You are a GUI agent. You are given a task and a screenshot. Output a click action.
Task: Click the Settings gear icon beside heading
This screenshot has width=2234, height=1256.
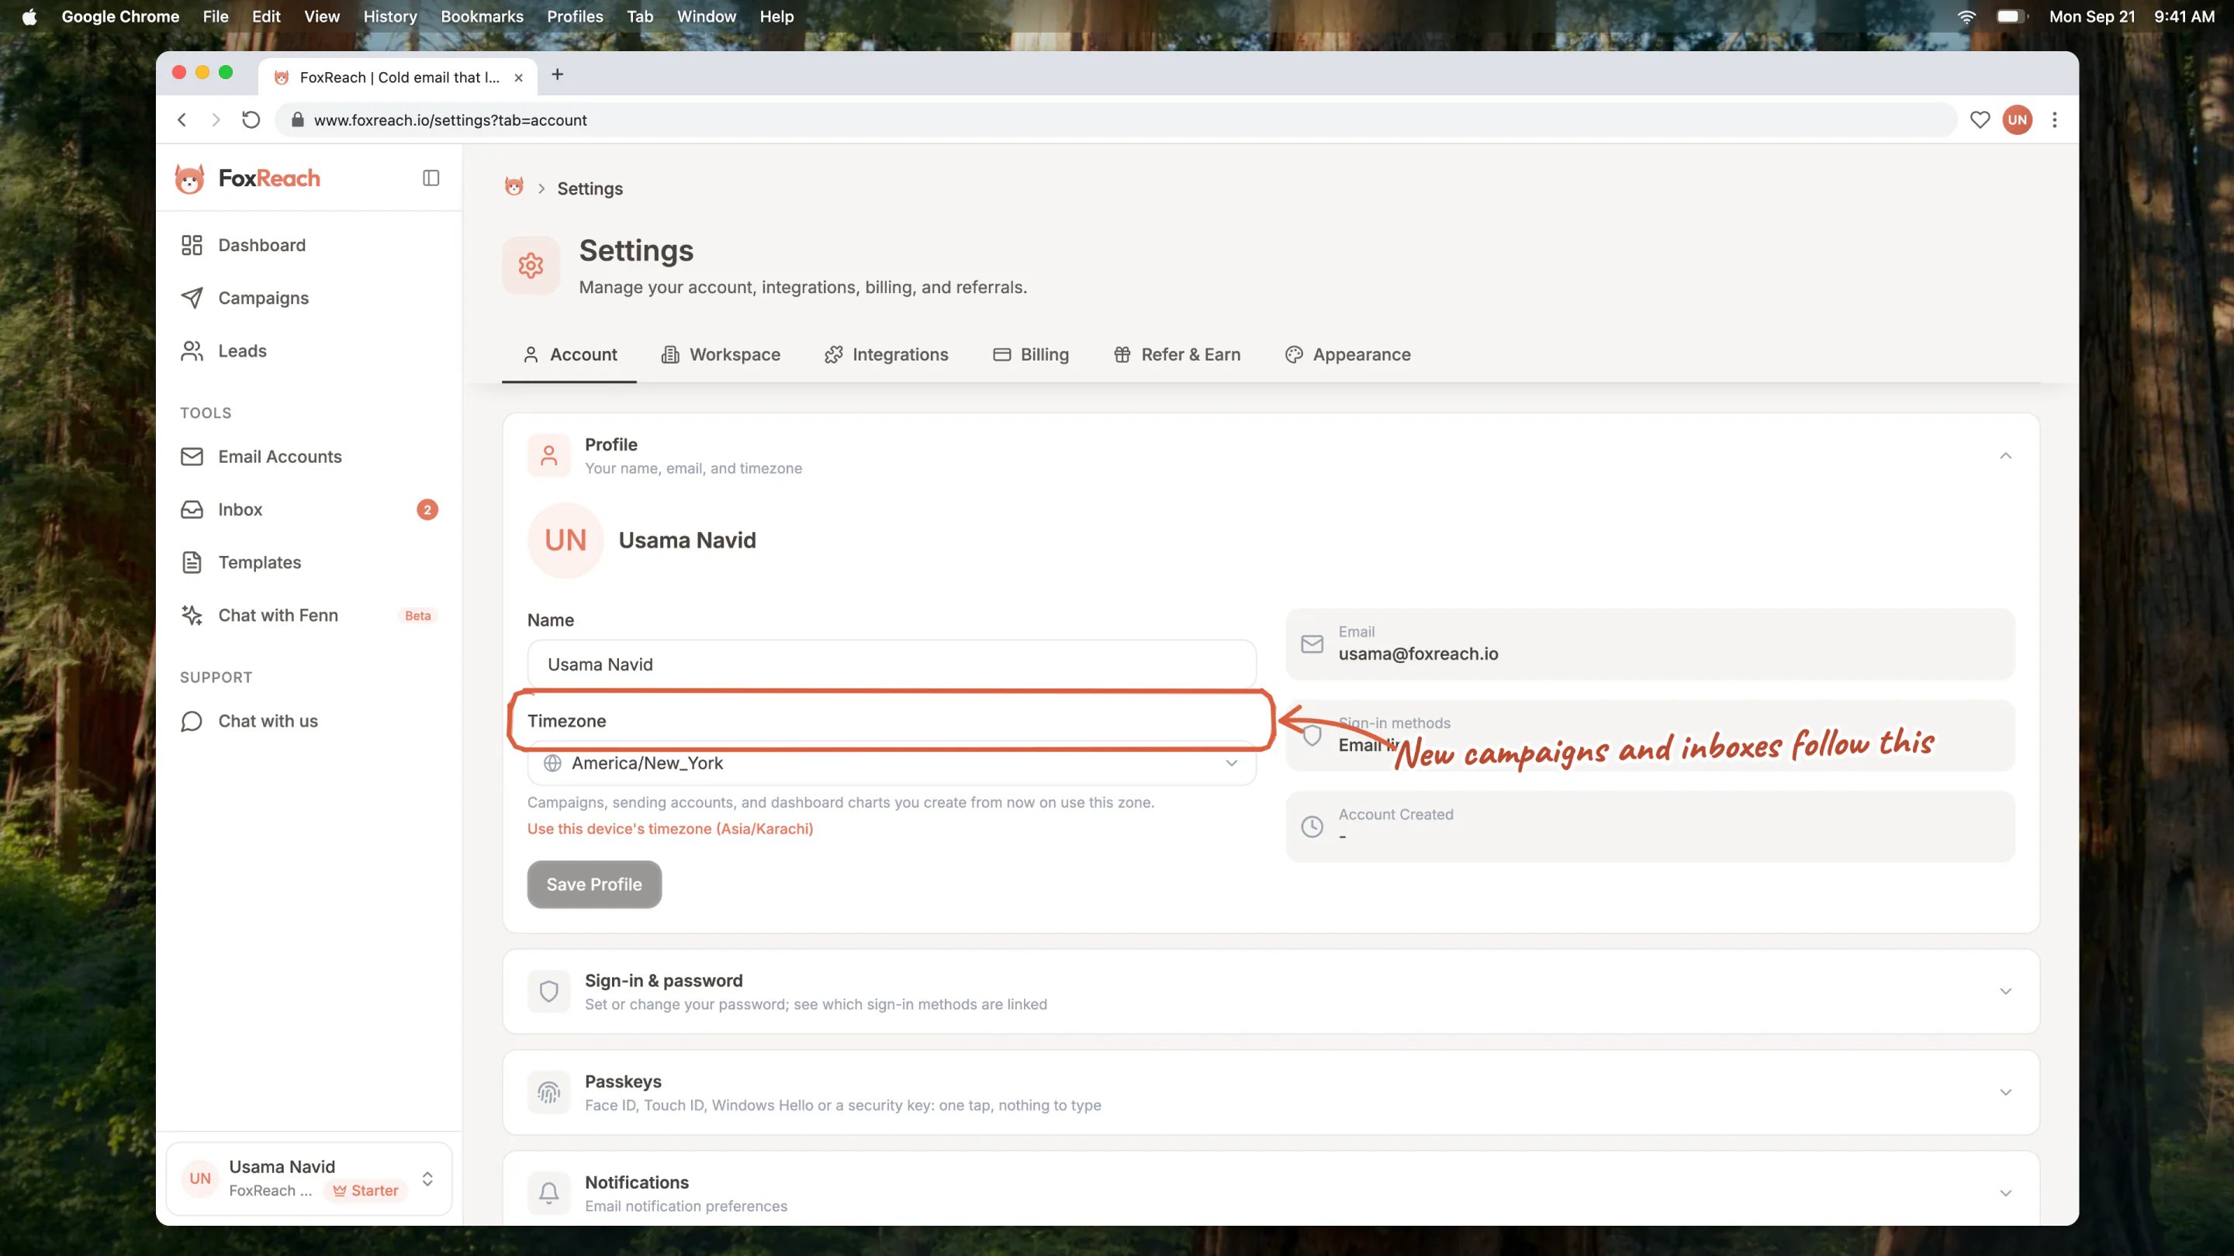coord(531,265)
